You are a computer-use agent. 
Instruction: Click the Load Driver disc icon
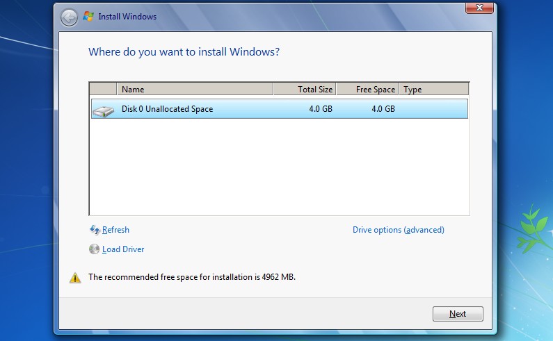pos(94,249)
